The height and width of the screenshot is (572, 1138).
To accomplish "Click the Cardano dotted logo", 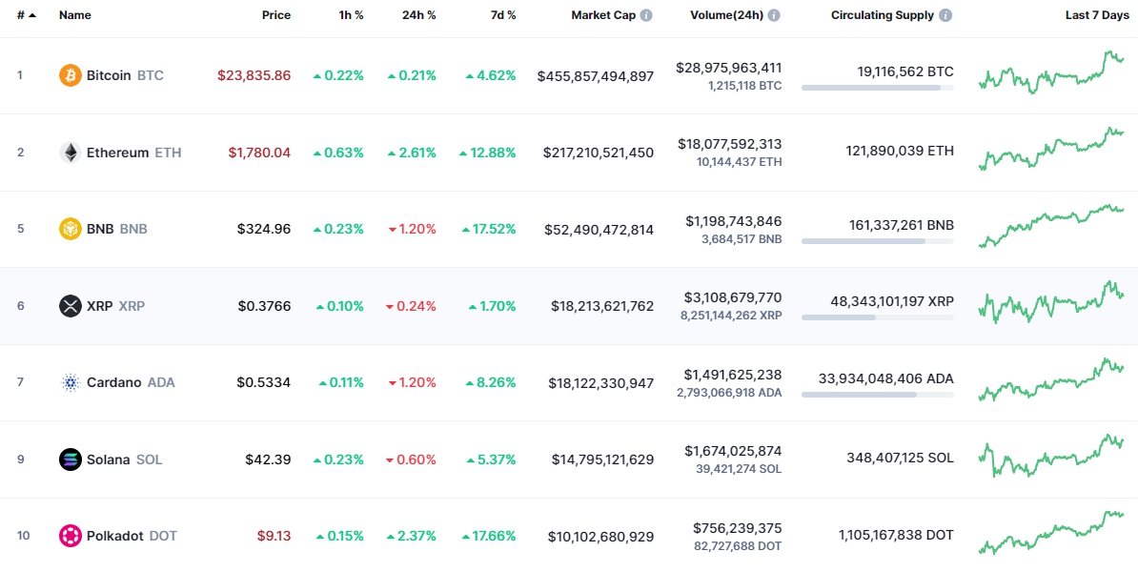I will (71, 382).
